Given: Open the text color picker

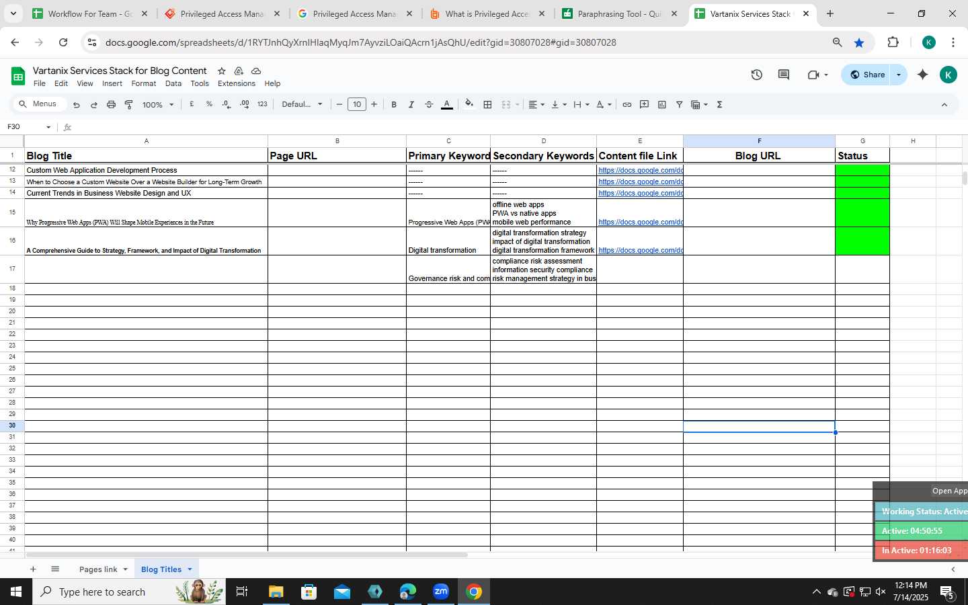Looking at the screenshot, I should (446, 105).
